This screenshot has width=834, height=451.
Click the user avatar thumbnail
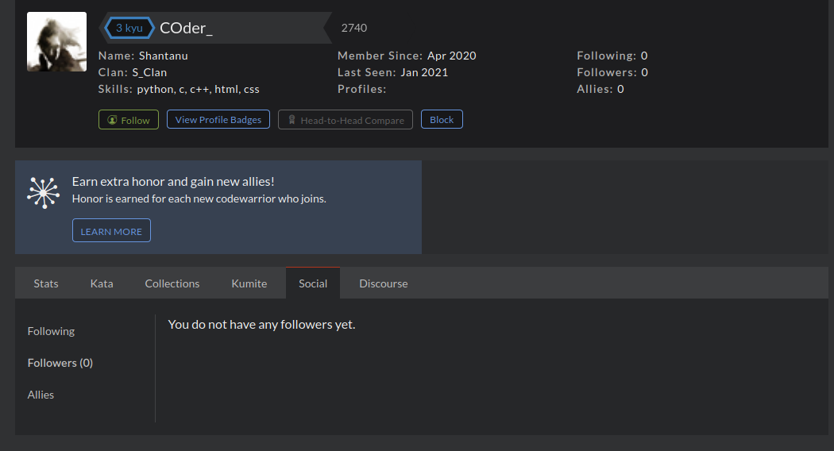[x=57, y=41]
